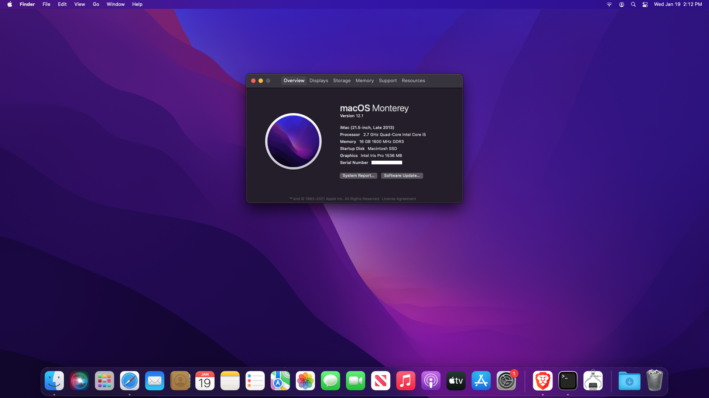The image size is (709, 398).
Task: Open the Go menu
Action: coord(96,4)
